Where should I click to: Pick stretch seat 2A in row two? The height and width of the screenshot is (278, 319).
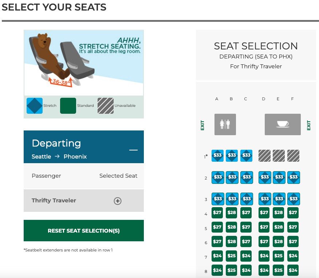pos(217,177)
